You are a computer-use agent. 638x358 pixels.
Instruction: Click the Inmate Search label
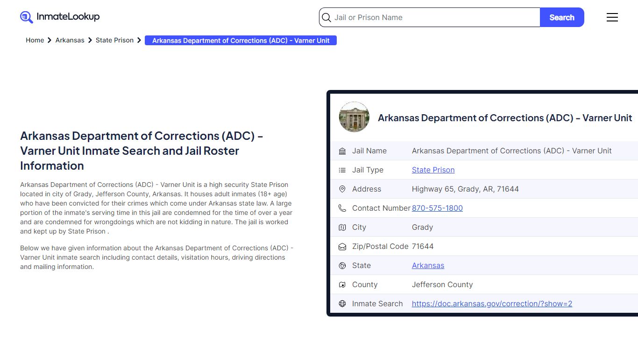[x=377, y=304]
